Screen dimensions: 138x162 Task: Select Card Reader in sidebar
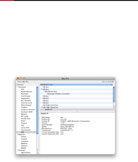[26, 96]
